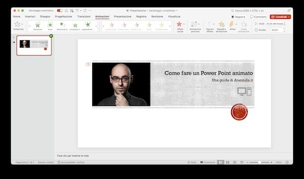Expand the Attiva dropdown arrow
Screen dimensions: 304x179
(236, 24)
